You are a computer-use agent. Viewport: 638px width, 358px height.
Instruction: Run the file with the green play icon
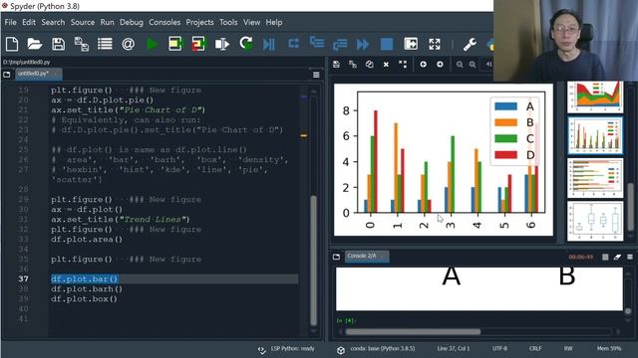click(152, 44)
